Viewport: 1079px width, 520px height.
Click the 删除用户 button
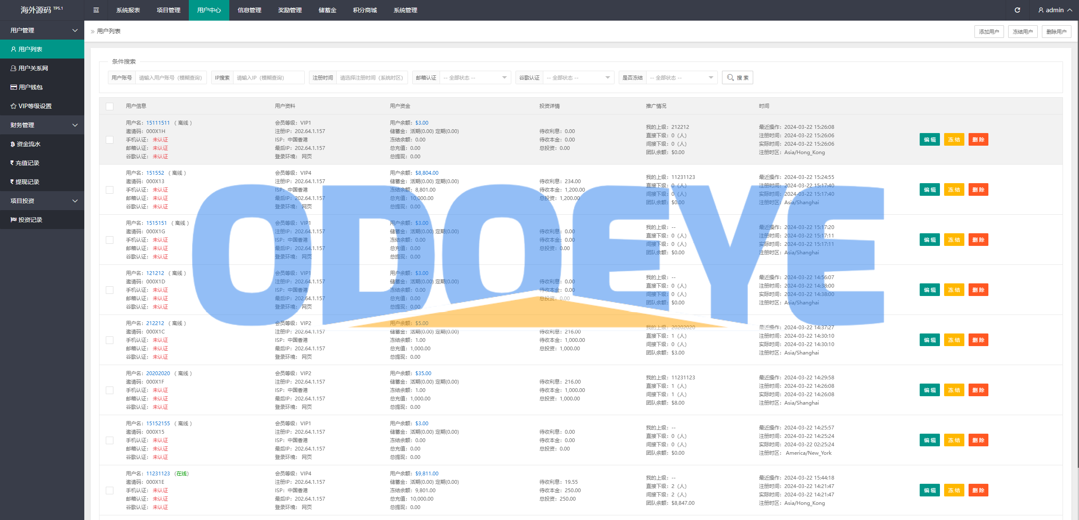pos(1056,32)
